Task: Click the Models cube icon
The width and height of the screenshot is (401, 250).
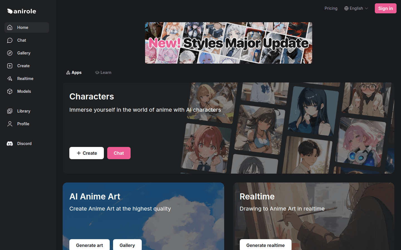Action: [x=9, y=91]
